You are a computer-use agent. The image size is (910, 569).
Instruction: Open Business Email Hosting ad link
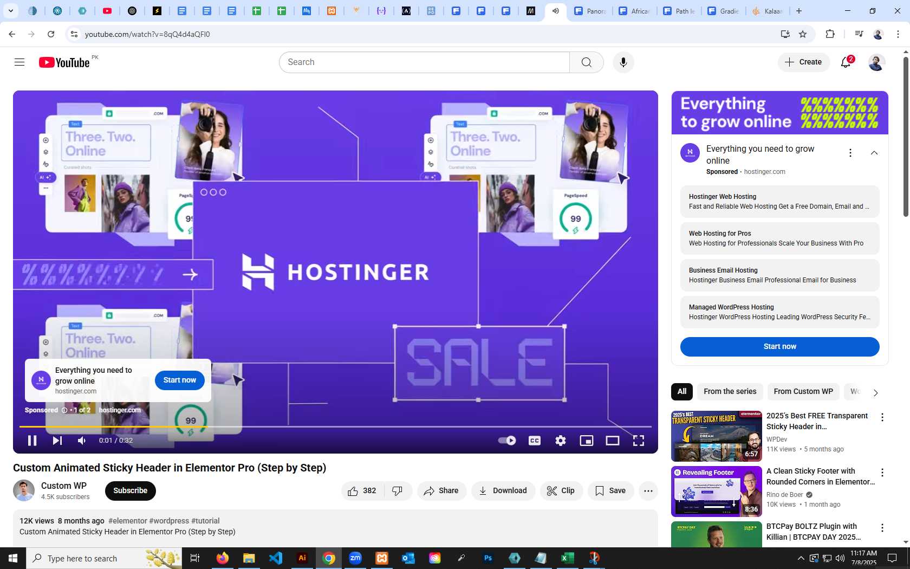(780, 275)
